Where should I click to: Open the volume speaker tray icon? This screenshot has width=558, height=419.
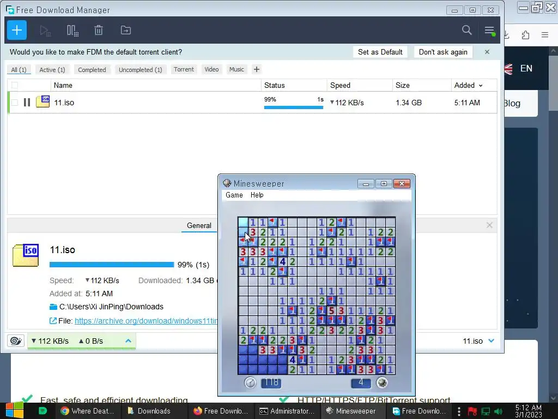coord(498,411)
